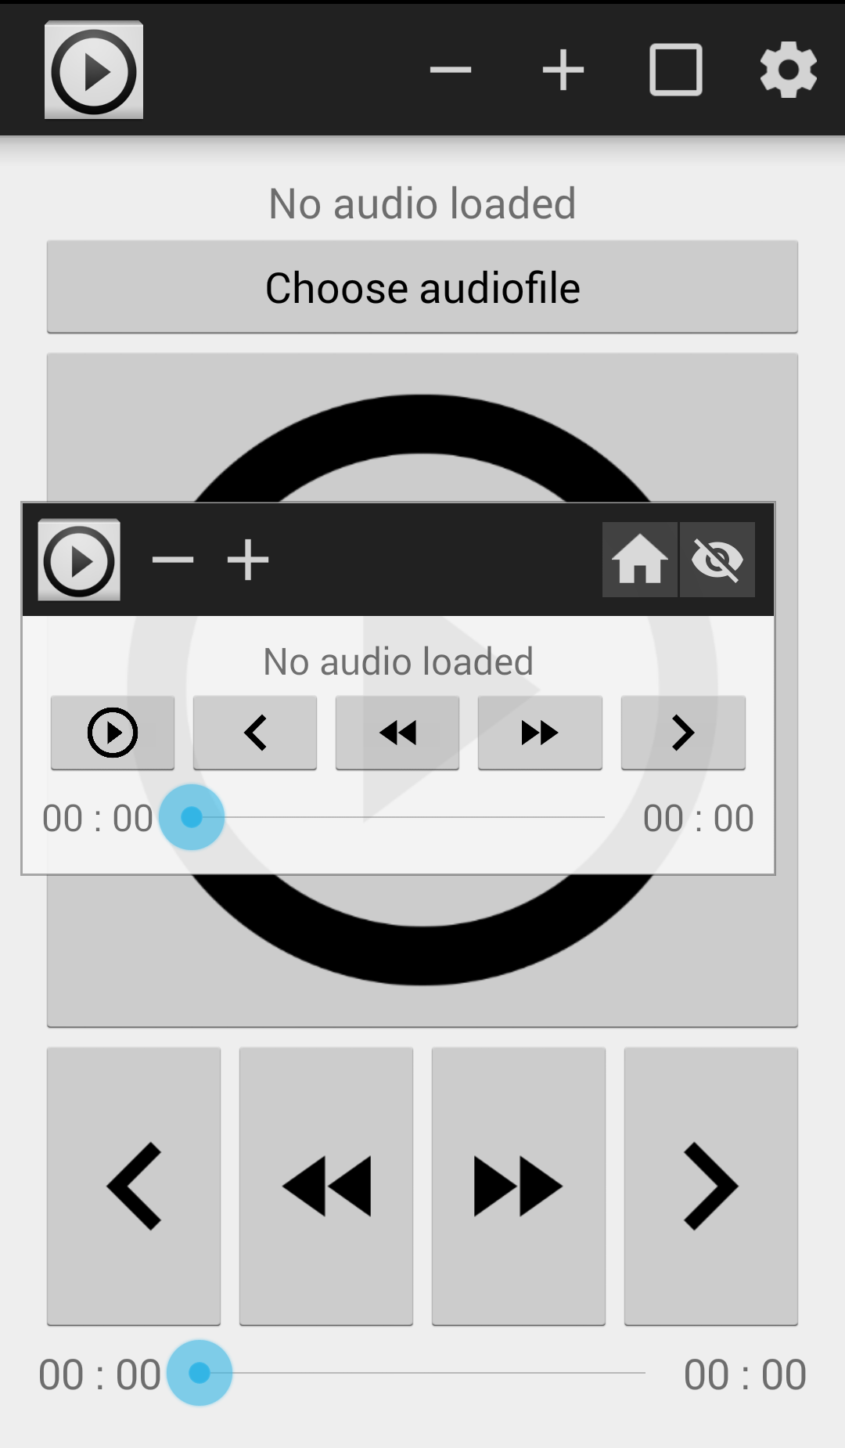Tap the plus icon in the floating widget
This screenshot has height=1448, width=845.
tap(248, 560)
